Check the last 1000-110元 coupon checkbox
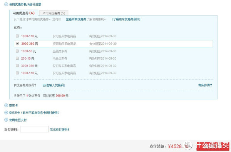This screenshot has width=231, height=152. pyautogui.click(x=17, y=73)
